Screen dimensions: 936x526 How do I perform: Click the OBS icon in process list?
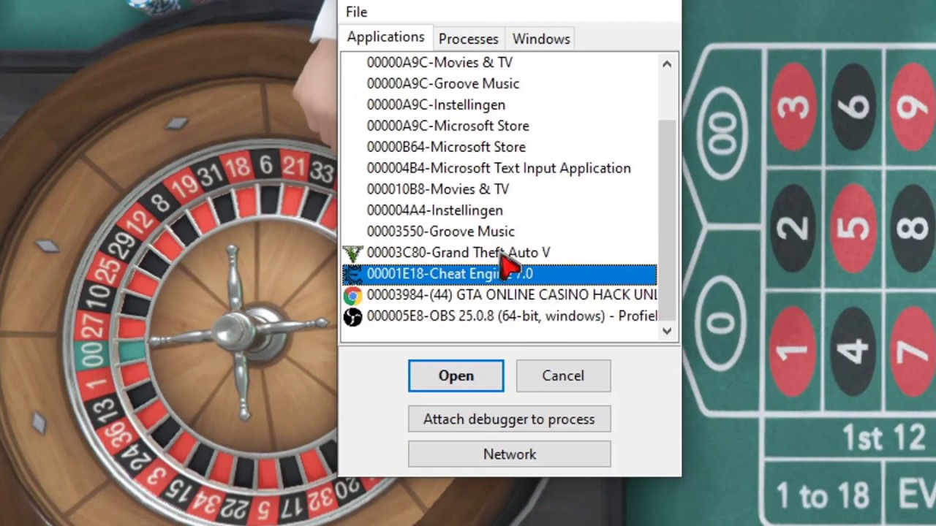coord(353,316)
